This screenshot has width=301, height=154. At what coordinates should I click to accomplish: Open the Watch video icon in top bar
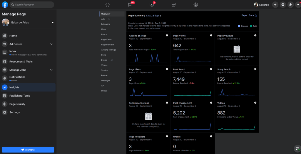coord(152,5)
